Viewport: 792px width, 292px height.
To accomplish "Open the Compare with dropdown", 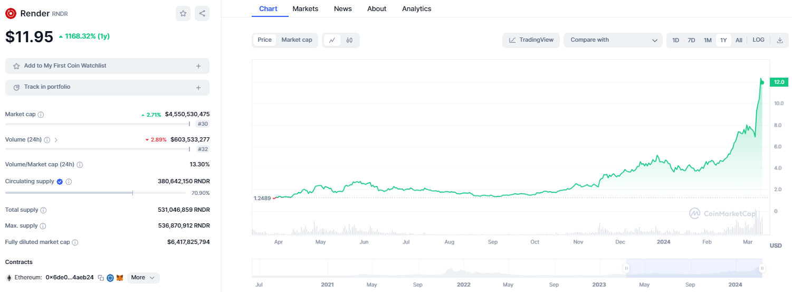I will coord(613,40).
